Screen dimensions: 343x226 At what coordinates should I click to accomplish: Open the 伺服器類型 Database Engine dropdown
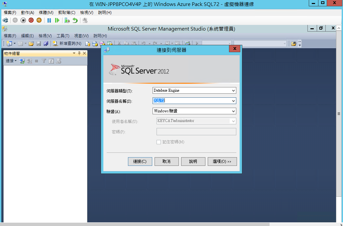pyautogui.click(x=233, y=91)
